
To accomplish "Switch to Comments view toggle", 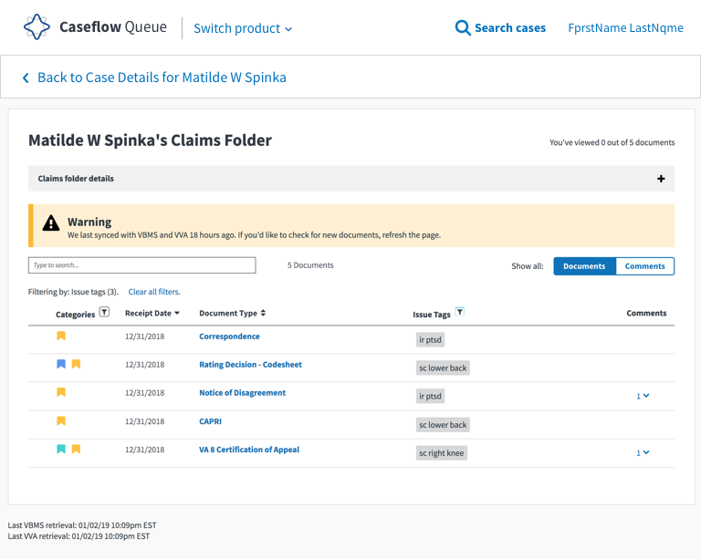I will coord(644,266).
